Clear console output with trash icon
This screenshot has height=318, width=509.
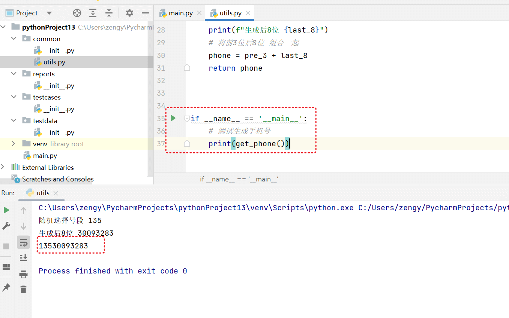point(23,290)
